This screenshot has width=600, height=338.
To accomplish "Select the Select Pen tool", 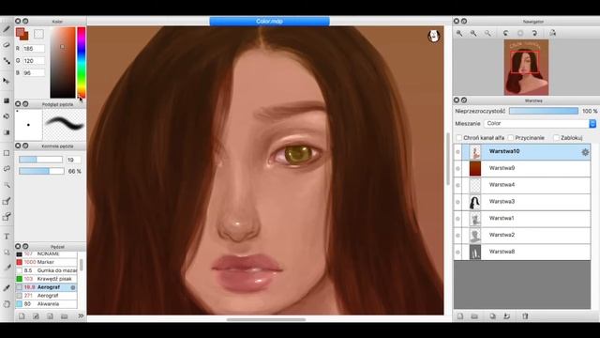I will click(x=7, y=201).
